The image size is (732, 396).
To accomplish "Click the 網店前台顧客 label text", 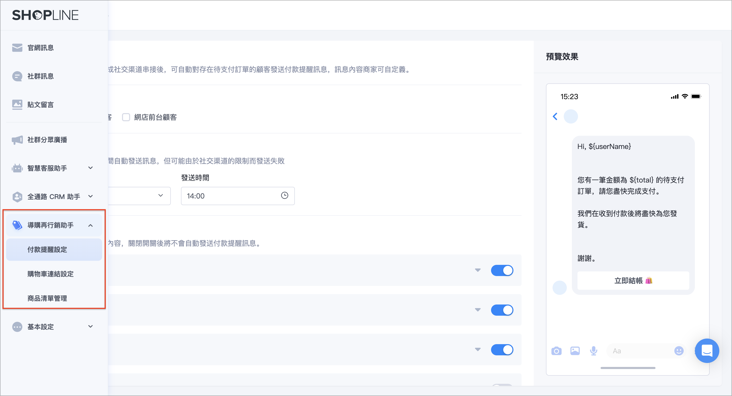I will 156,117.
